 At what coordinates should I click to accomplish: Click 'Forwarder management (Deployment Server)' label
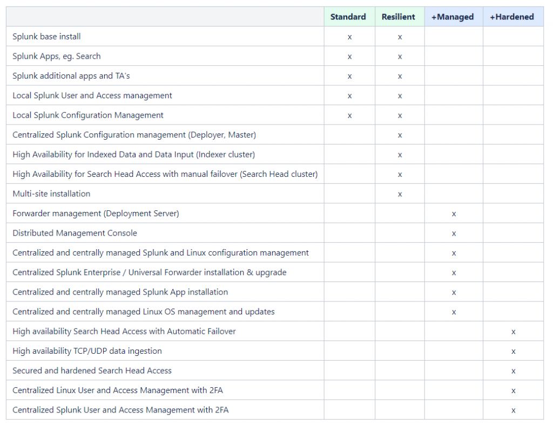(x=96, y=214)
